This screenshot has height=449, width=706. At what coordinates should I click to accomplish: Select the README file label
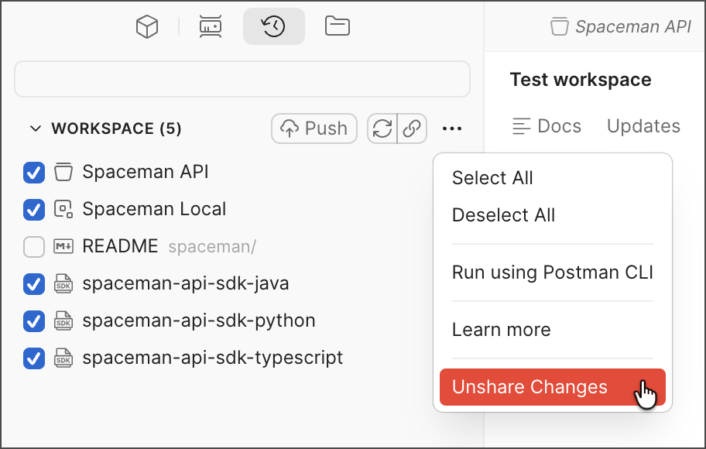tap(120, 246)
